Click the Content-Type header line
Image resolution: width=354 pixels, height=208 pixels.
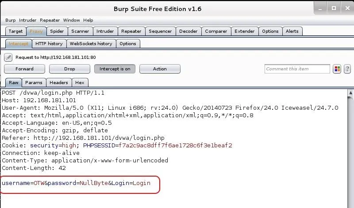[x=85, y=161]
